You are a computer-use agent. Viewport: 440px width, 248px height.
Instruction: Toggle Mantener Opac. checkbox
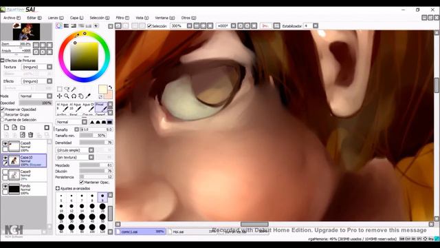pos(82,183)
